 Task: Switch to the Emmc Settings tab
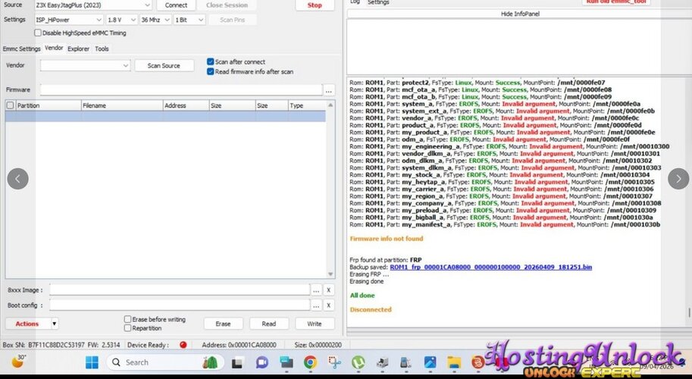pyautogui.click(x=21, y=49)
